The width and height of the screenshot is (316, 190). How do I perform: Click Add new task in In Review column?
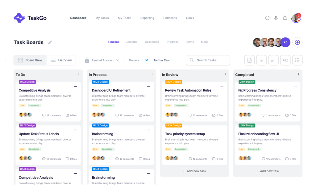pos(194,171)
